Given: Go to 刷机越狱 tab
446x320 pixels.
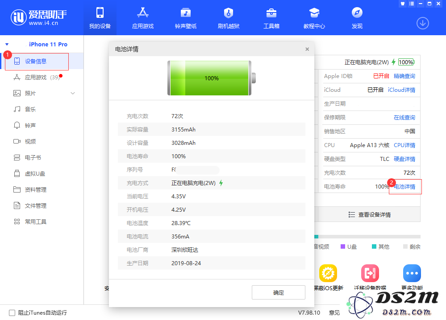Looking at the screenshot, I should [x=229, y=18].
